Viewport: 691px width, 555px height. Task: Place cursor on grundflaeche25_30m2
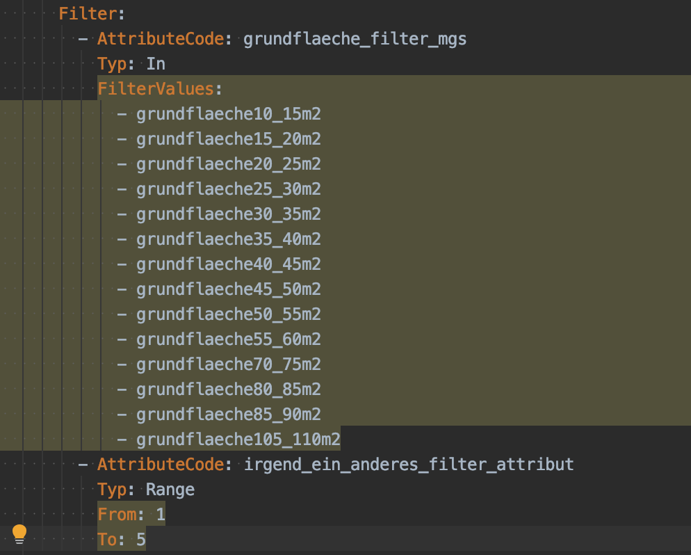tap(228, 188)
